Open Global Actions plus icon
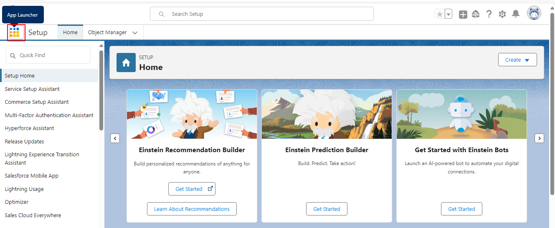Screen dimensions: 555x228 point(463,15)
